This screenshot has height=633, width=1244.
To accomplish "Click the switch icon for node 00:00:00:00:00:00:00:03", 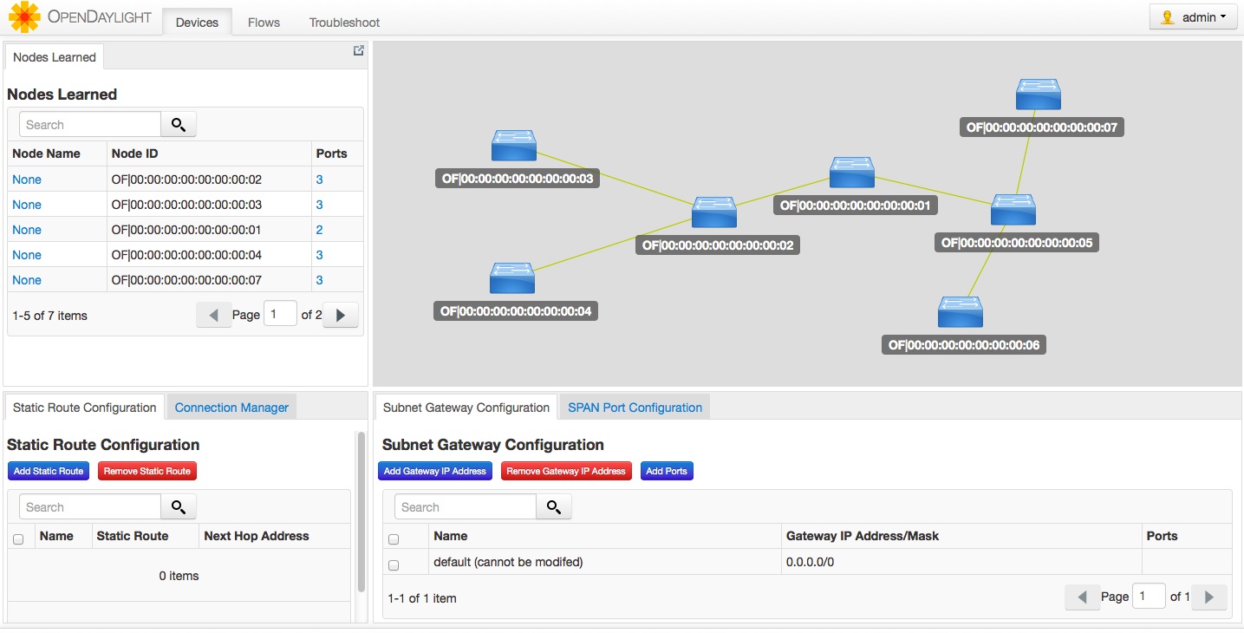I will click(x=513, y=146).
